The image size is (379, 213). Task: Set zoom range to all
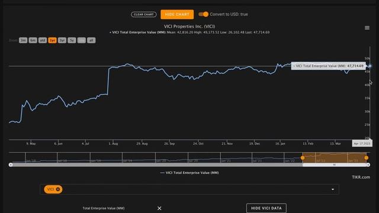(91, 40)
